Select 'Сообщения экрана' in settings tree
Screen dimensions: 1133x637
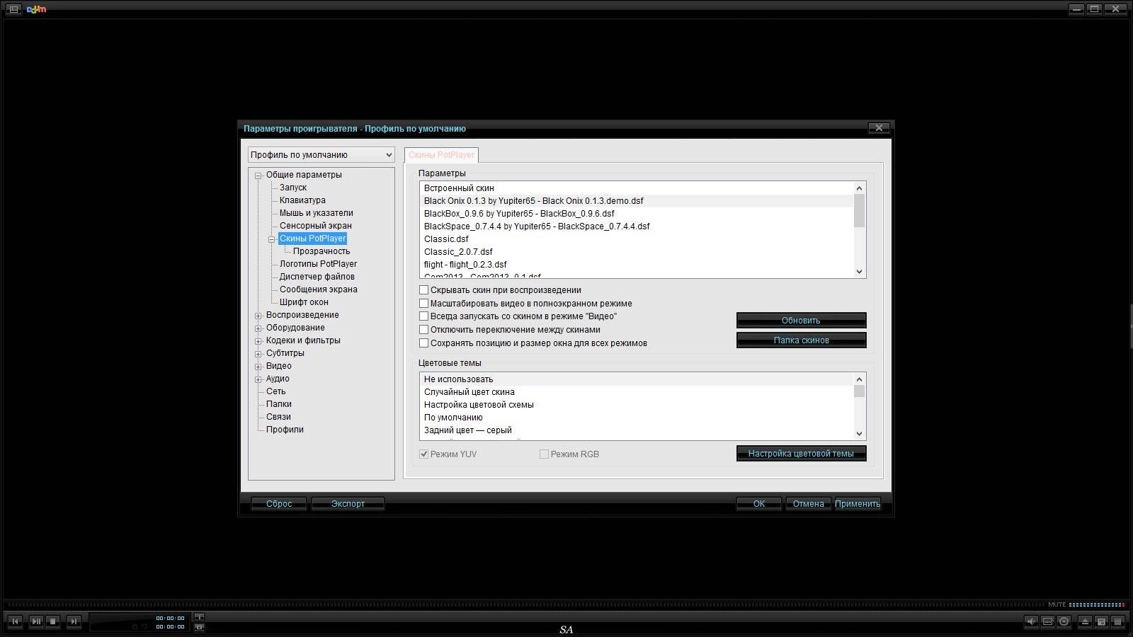click(318, 289)
